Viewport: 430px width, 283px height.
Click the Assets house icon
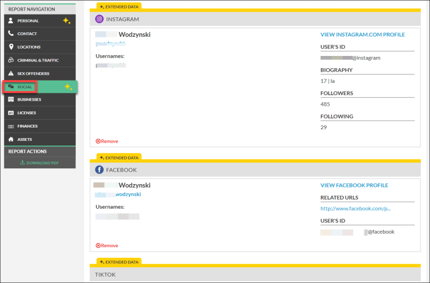[11, 139]
